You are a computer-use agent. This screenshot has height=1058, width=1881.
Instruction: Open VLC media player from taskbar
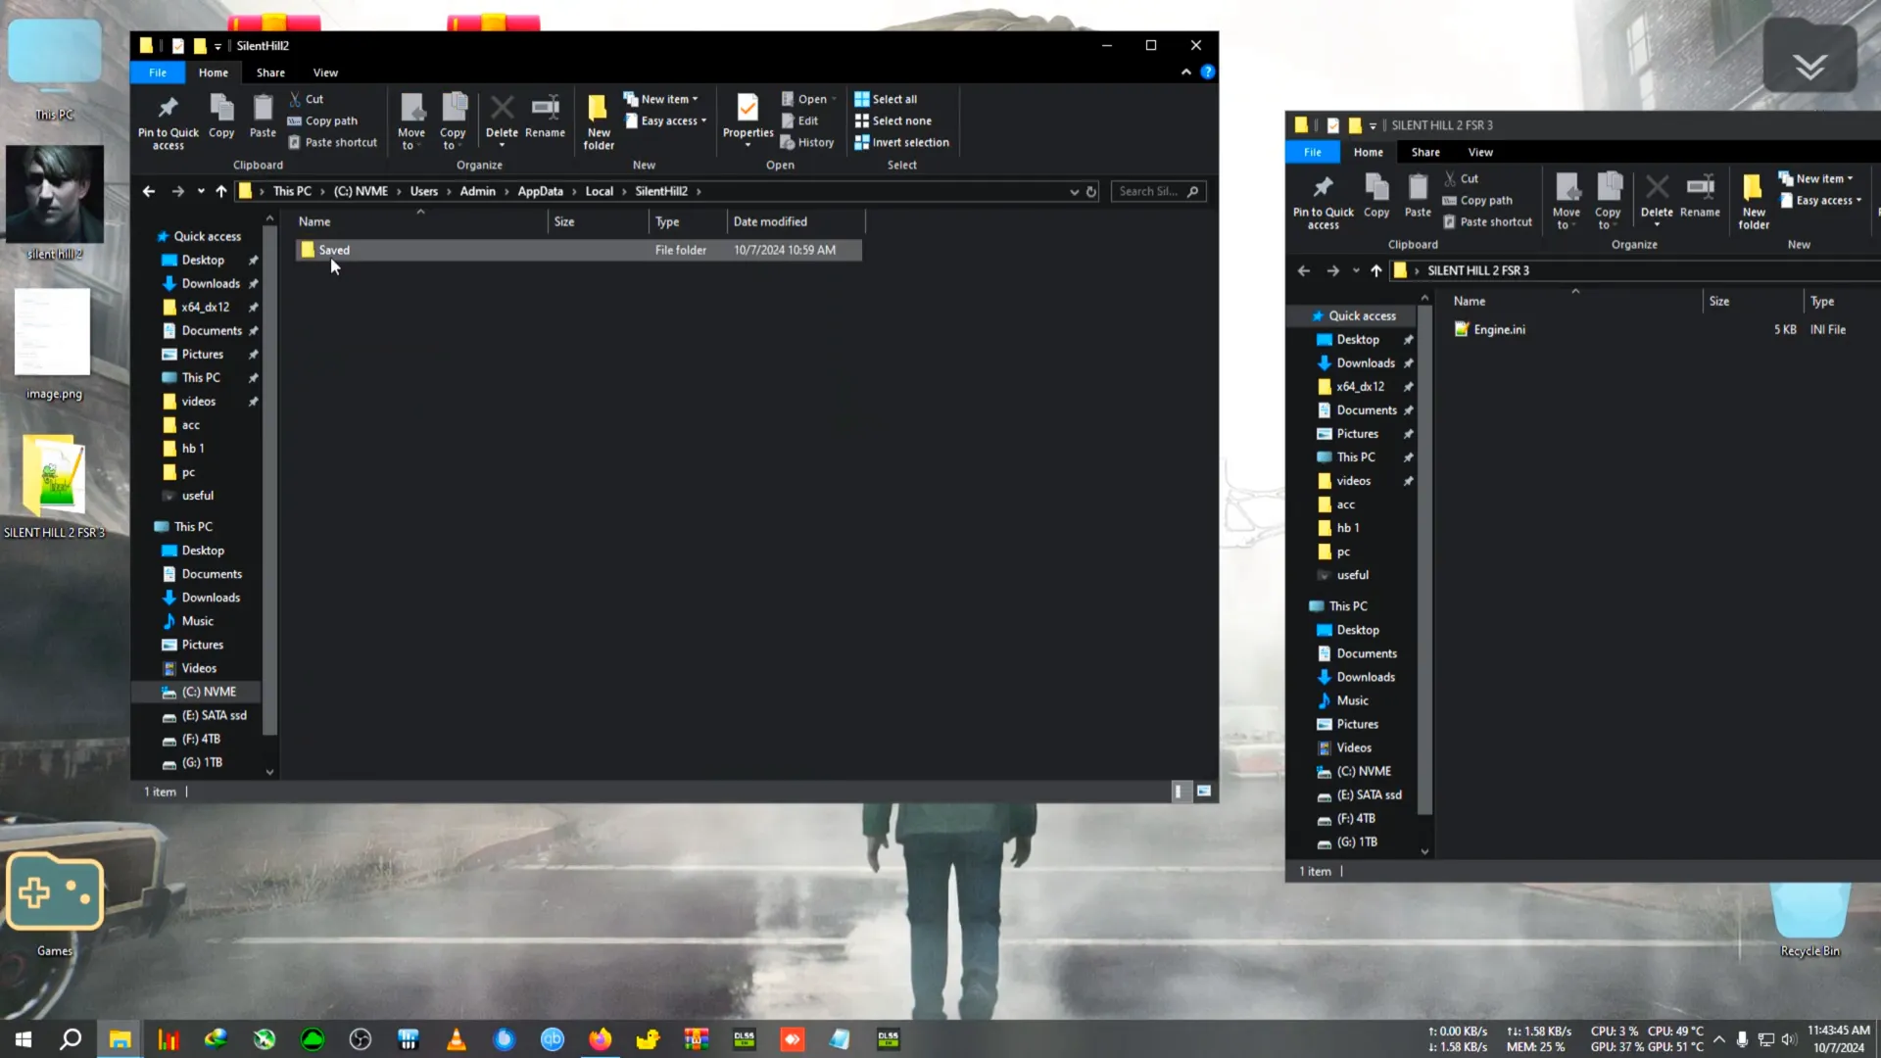456,1039
